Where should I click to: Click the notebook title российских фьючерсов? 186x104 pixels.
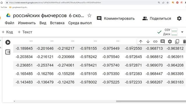[49, 15]
